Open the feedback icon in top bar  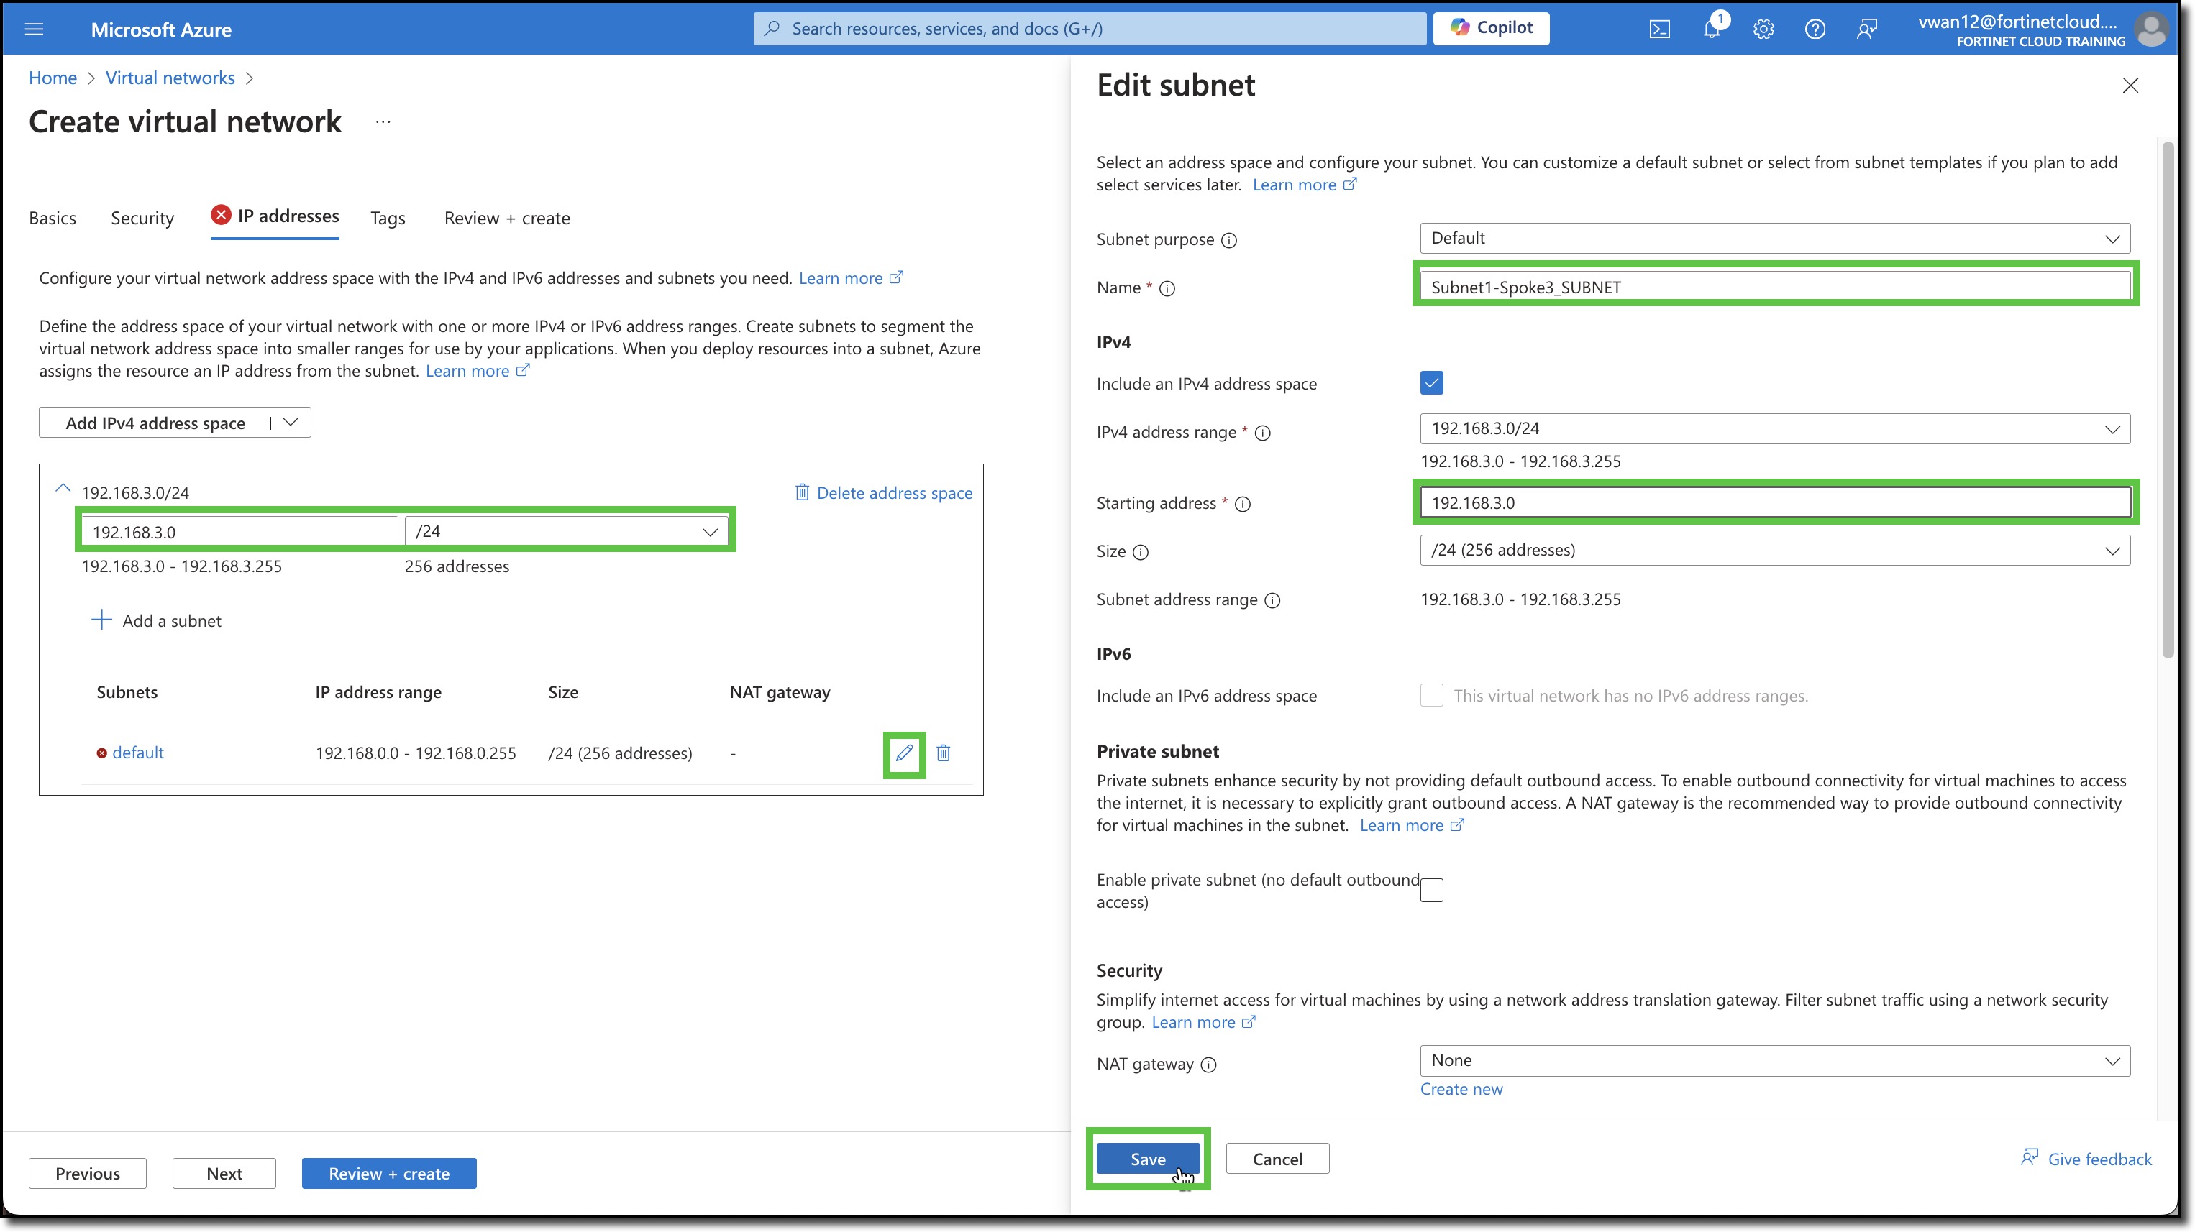[x=1867, y=29]
